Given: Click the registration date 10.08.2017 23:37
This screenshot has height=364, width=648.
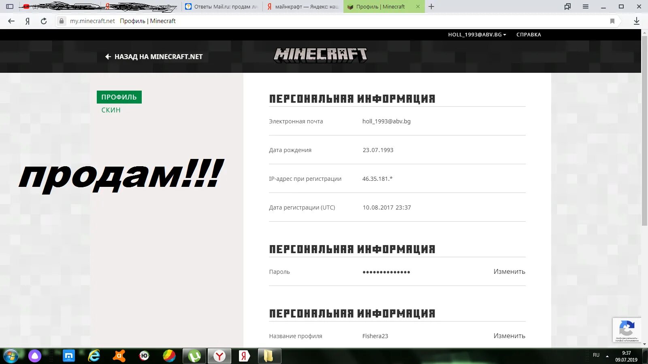Looking at the screenshot, I should [x=387, y=207].
